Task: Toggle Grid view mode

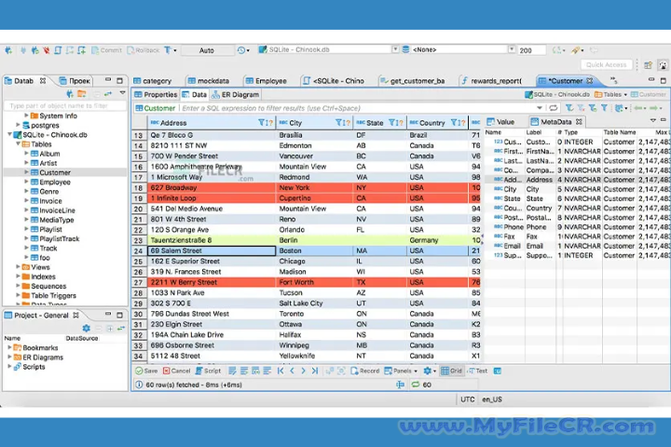Action: 452,371
